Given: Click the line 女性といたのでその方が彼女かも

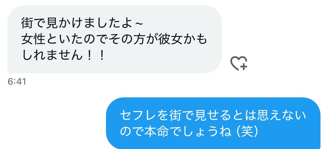Looking at the screenshot, I should pyautogui.click(x=114, y=40).
